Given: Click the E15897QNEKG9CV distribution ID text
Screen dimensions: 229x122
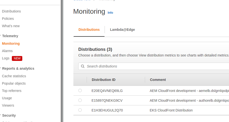Looking at the screenshot, I should (107, 100).
